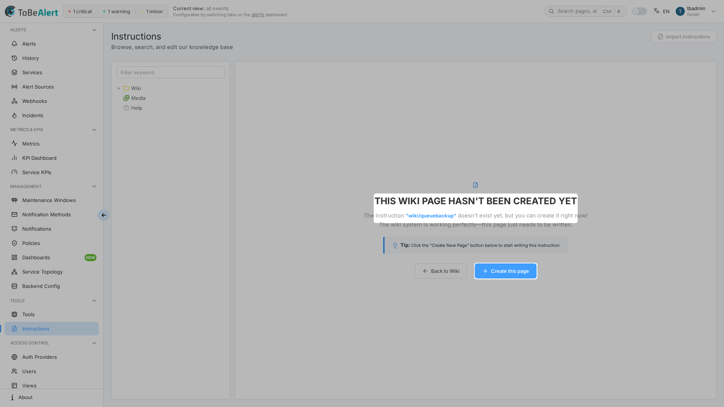Collapse the ALERTS sidebar section

[x=94, y=30]
